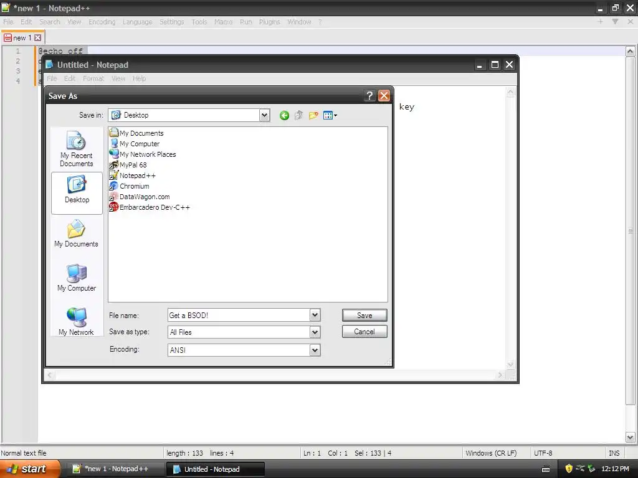Image resolution: width=638 pixels, height=478 pixels.
Task: Select My Network Places in file list
Action: (x=143, y=154)
